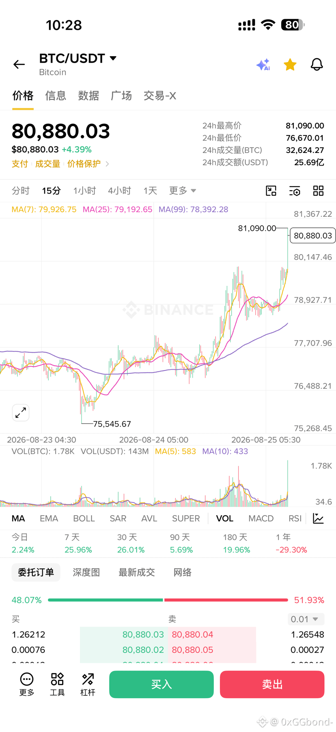Switch to the 交易-X tab
Viewport: 336px width, 732px height.
point(160,96)
